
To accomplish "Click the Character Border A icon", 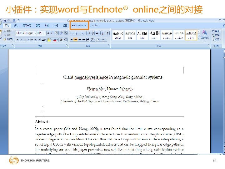I will pyautogui.click(x=66, y=33).
